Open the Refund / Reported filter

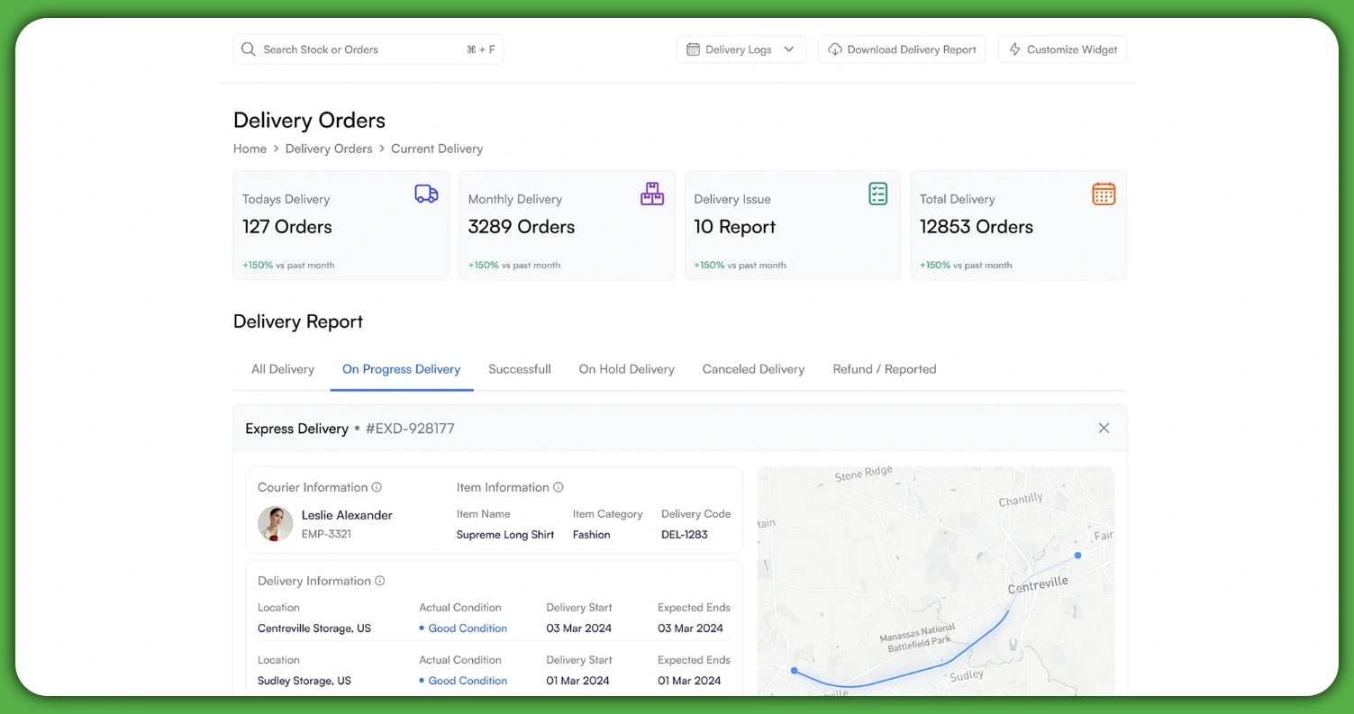[884, 368]
